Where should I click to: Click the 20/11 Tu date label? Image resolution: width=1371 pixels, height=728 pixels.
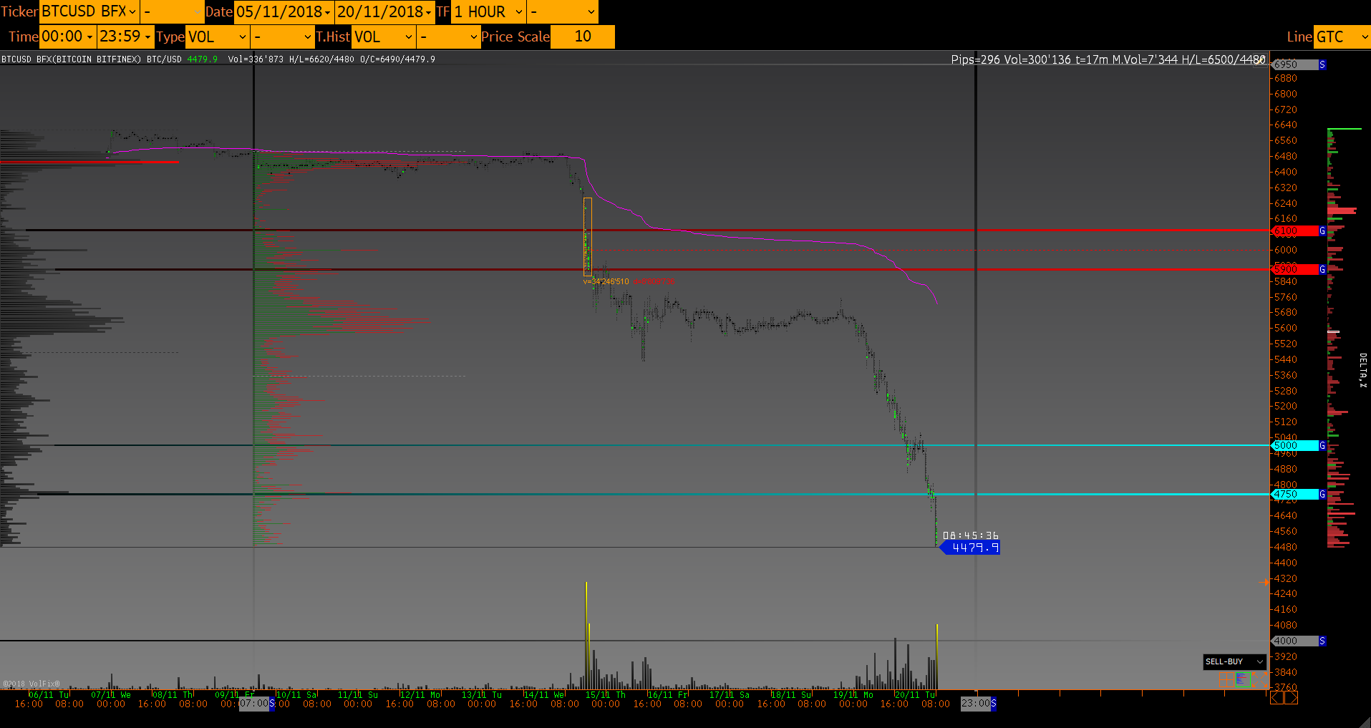pos(915,694)
